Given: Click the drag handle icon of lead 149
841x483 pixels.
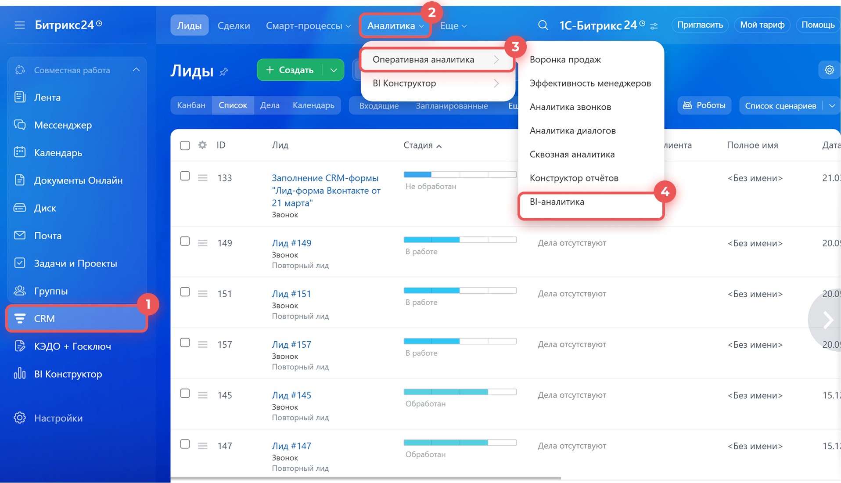Looking at the screenshot, I should point(202,243).
